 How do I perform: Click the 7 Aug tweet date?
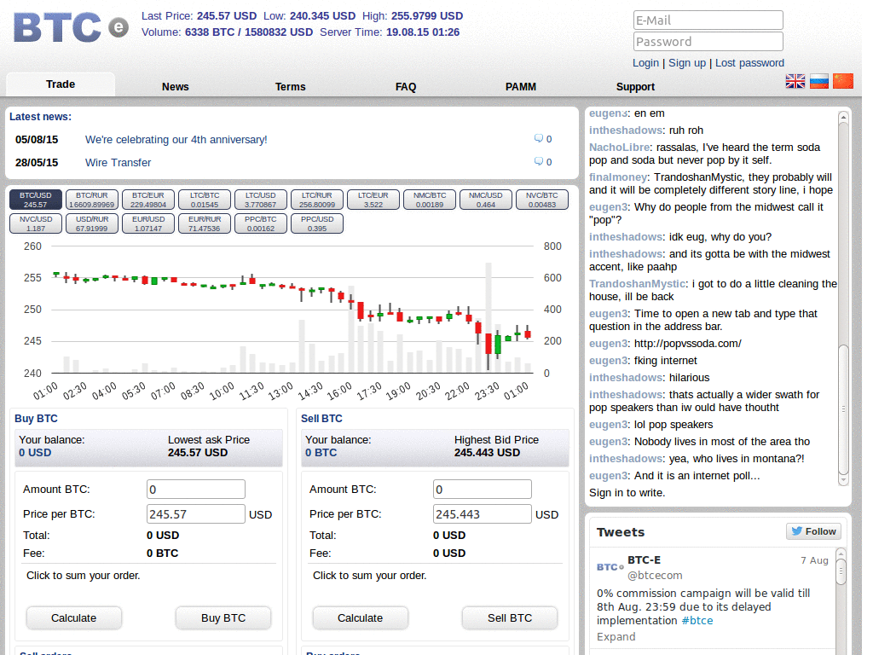point(814,560)
